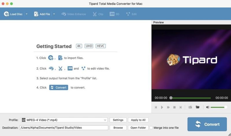
Task: Open the Edit tool in toolbar
Action: click(x=131, y=14)
